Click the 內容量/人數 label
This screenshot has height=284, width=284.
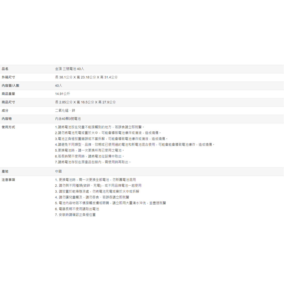[x=10, y=85]
